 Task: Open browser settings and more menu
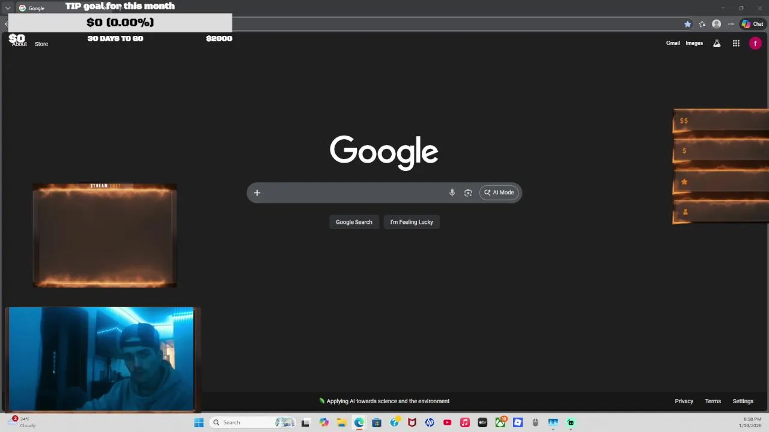(x=731, y=24)
